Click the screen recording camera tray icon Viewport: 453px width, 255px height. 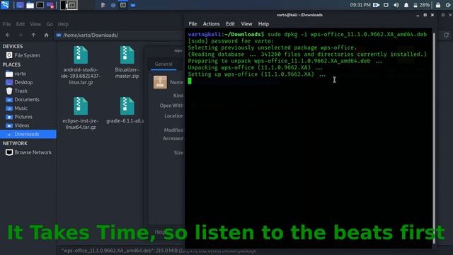click(376, 5)
